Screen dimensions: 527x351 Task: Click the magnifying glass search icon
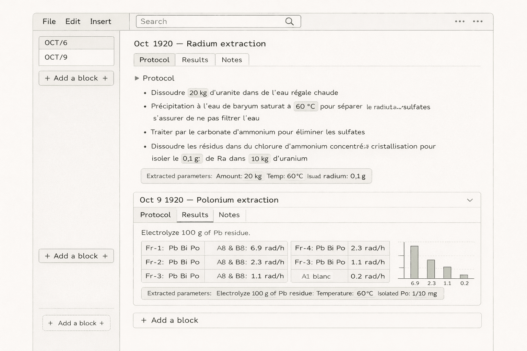tap(289, 22)
